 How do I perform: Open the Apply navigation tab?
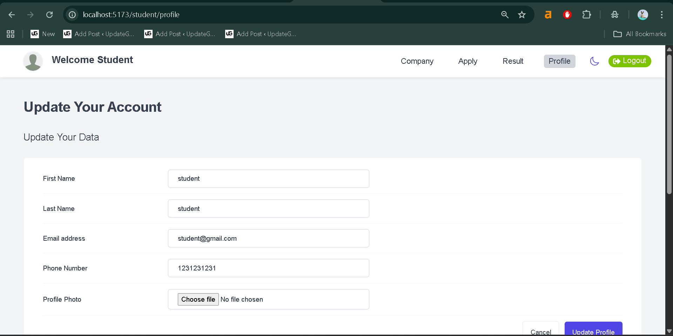[x=467, y=61]
